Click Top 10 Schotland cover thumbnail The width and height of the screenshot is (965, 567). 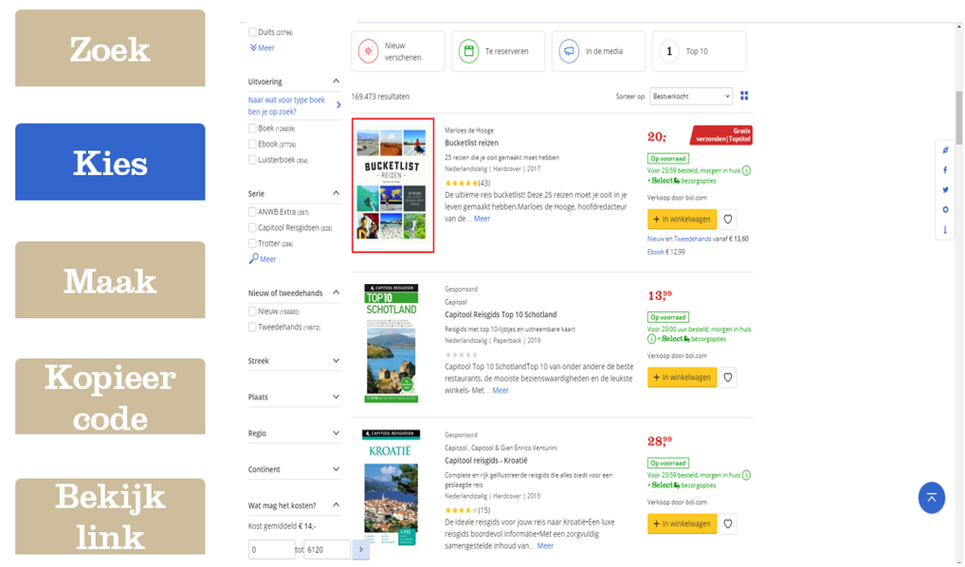click(x=391, y=343)
